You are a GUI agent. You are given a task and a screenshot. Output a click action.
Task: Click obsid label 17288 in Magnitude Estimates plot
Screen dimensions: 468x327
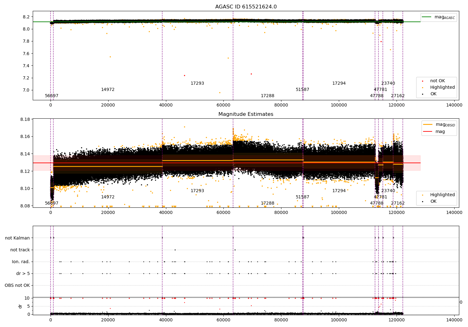tap(267, 203)
